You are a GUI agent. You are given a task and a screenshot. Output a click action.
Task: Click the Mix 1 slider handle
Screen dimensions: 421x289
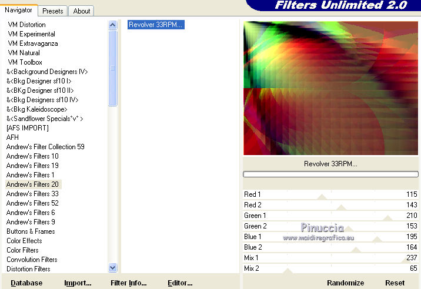406,260
